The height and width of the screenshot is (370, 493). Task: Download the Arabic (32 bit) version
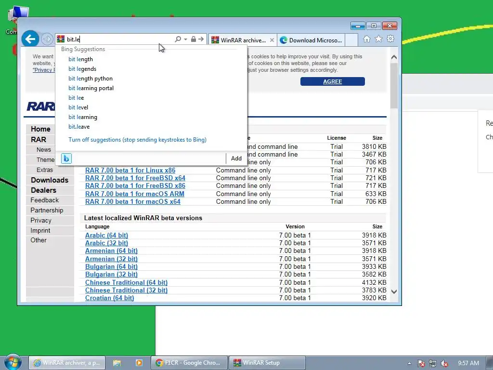pyautogui.click(x=106, y=243)
